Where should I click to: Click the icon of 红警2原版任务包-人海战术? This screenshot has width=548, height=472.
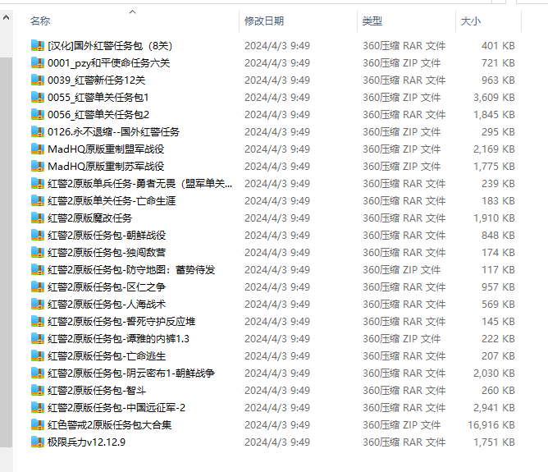point(37,304)
